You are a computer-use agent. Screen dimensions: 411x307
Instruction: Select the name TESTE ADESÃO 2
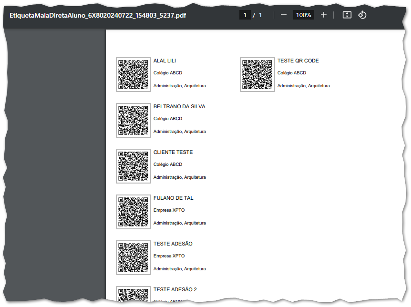pyautogui.click(x=175, y=290)
